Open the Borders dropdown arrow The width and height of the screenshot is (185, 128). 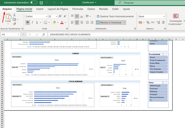49,22
